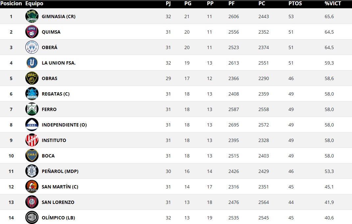The width and height of the screenshot is (352, 224).
Task: Click the Instituto team crest
Action: click(32, 140)
